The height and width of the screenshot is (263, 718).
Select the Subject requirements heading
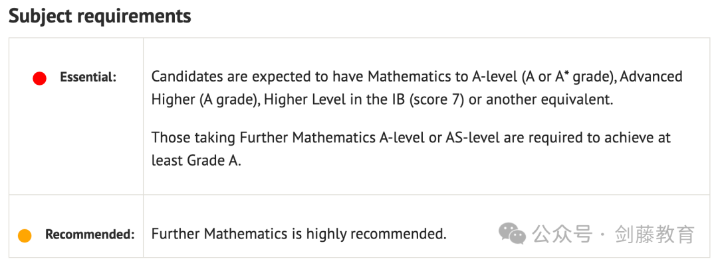tap(100, 16)
